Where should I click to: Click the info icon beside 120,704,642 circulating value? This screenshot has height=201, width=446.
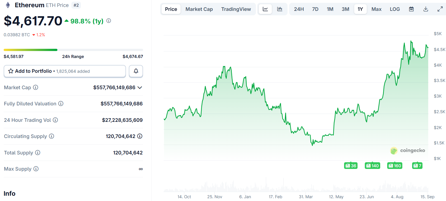tap(140, 136)
